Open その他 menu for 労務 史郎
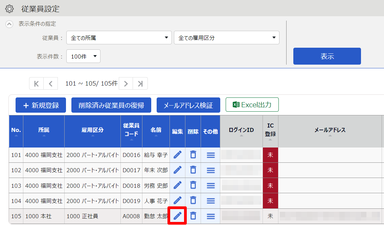Viewport: 384px width, 226px height. pyautogui.click(x=211, y=186)
